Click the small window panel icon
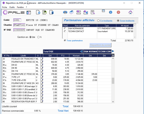This screenshot has height=114, width=144. click(103, 11)
